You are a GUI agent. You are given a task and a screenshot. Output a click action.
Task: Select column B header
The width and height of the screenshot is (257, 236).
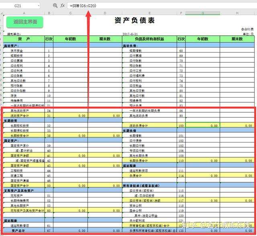point(49,13)
